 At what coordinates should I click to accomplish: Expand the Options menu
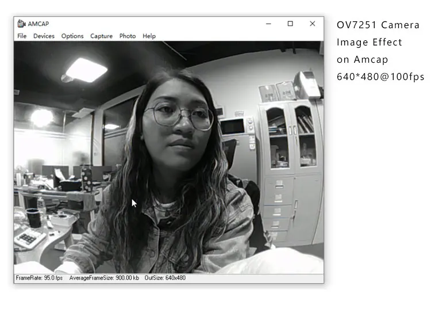(x=72, y=36)
